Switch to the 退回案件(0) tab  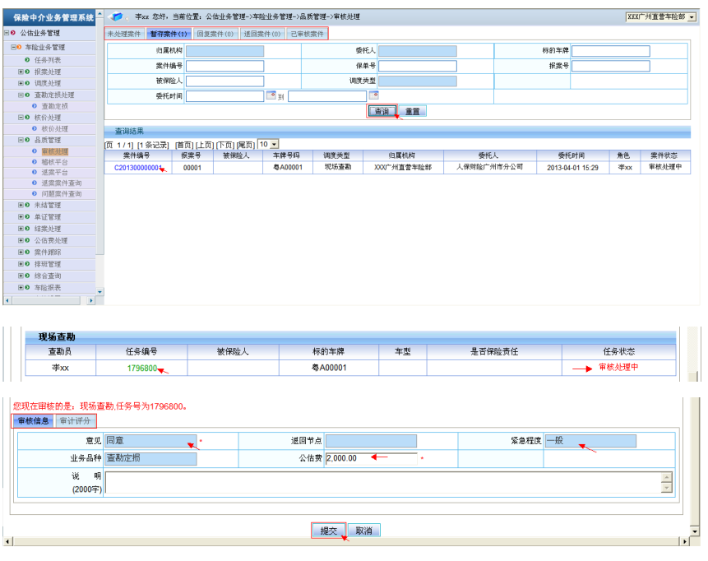[x=262, y=34]
